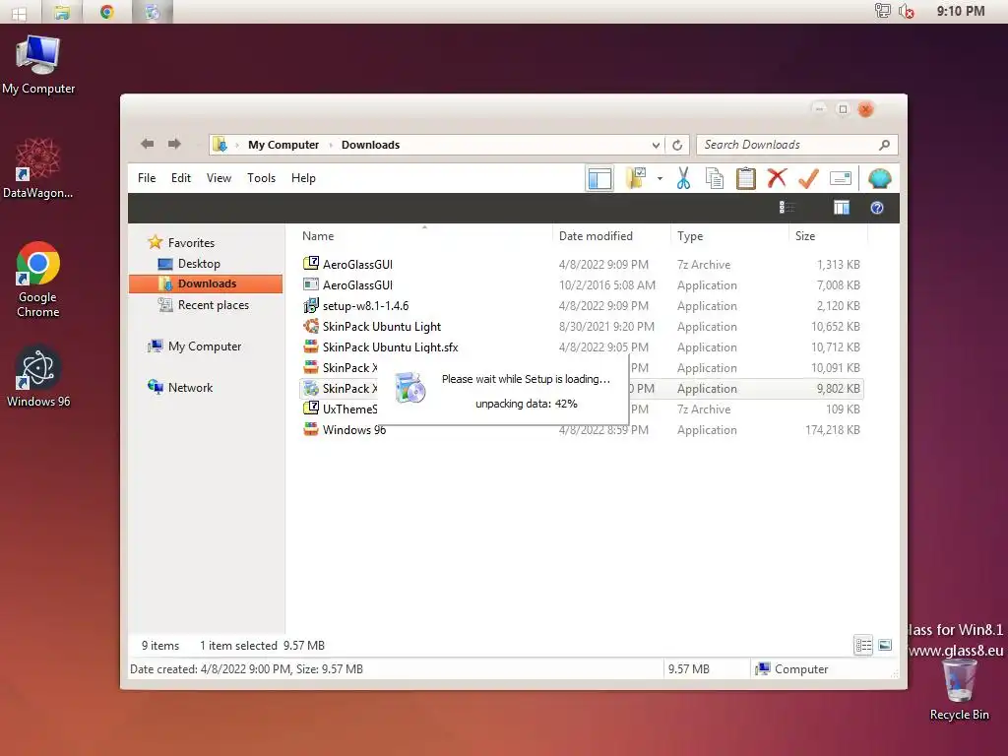Click the Back navigation arrow

148,144
